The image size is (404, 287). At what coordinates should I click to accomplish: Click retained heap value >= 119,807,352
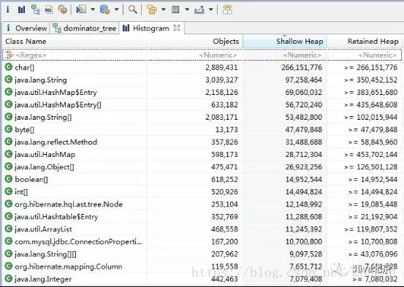tap(371, 229)
